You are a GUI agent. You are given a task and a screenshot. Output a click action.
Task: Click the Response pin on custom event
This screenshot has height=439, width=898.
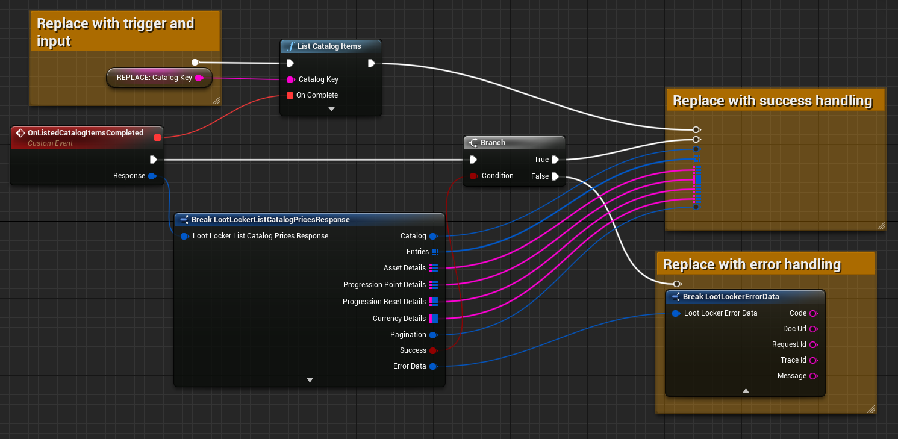point(152,176)
